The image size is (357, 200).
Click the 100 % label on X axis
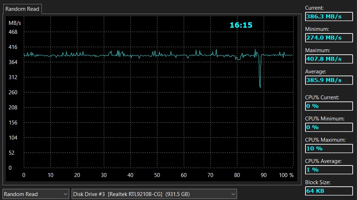pos(286,175)
